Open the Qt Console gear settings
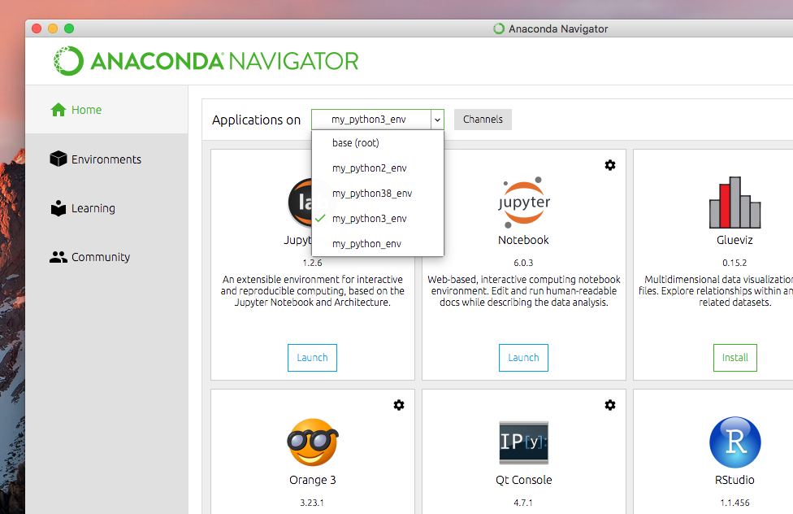This screenshot has height=514, width=793. pyautogui.click(x=610, y=405)
